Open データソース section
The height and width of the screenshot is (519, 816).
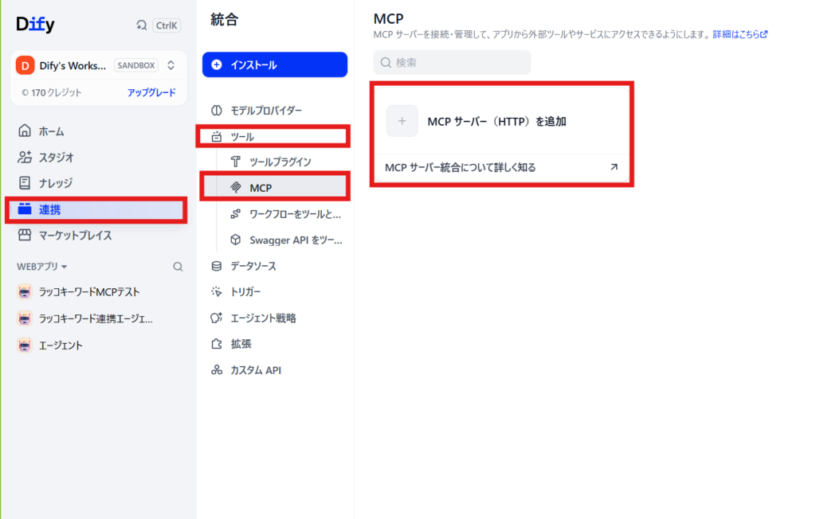pyautogui.click(x=275, y=266)
